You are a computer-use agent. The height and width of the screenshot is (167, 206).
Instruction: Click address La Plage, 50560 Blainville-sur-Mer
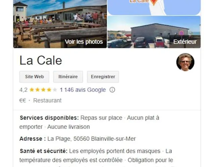pyautogui.click(x=92, y=139)
